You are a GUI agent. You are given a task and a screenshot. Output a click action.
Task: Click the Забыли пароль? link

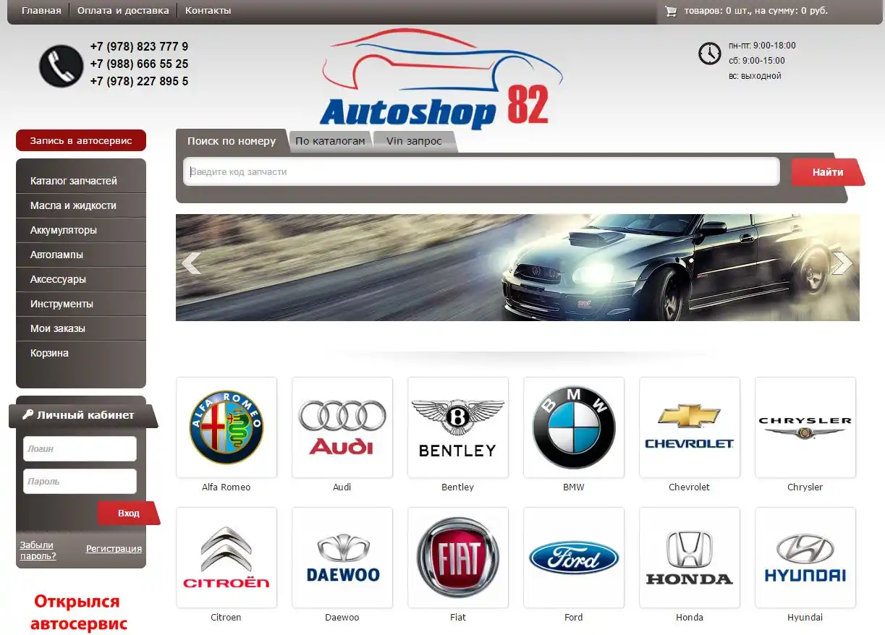tap(38, 550)
